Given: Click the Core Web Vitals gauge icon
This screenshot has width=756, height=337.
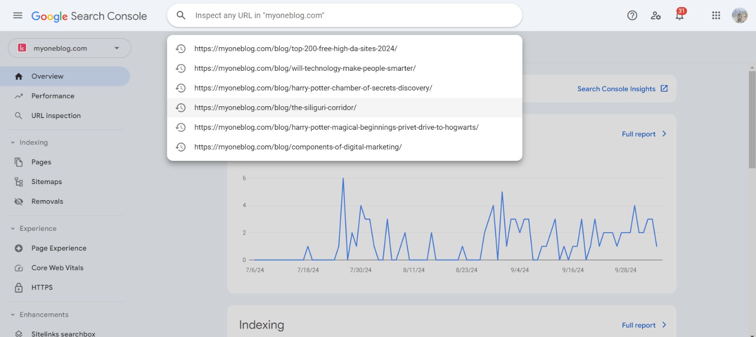Looking at the screenshot, I should [19, 268].
